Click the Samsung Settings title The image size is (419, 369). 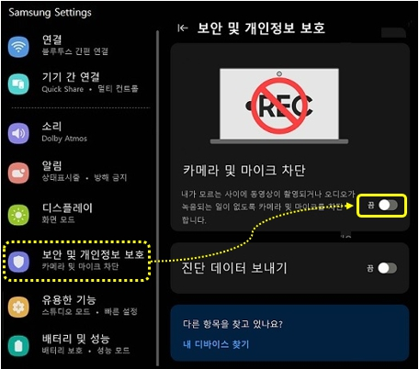pyautogui.click(x=50, y=13)
